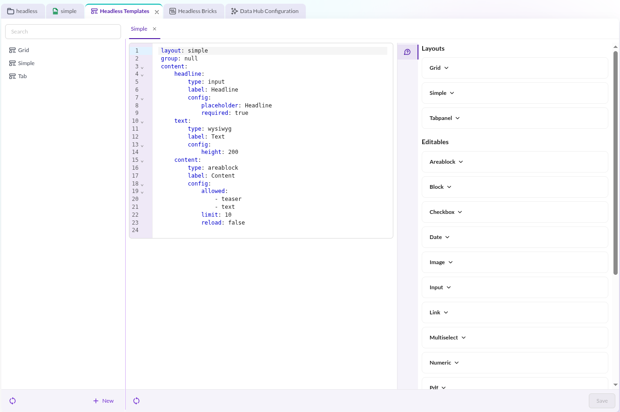This screenshot has height=412, width=620.
Task: Click the scroll down arrow in documentation panel
Action: pos(616,385)
